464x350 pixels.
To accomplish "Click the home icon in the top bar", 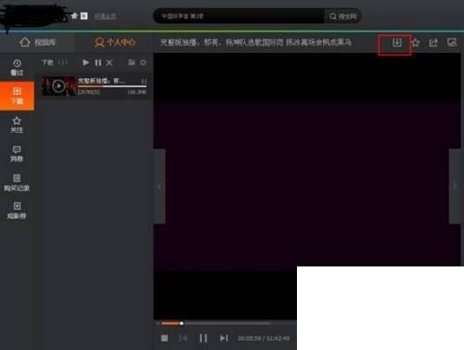I will coord(74,16).
